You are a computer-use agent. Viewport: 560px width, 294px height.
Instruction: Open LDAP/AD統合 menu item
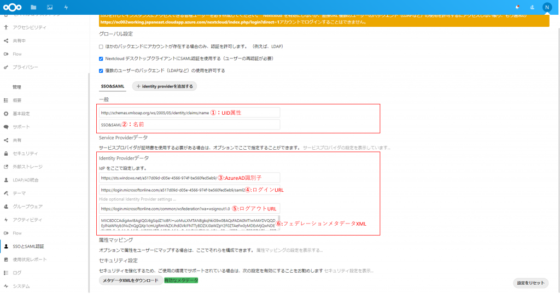[x=26, y=180]
